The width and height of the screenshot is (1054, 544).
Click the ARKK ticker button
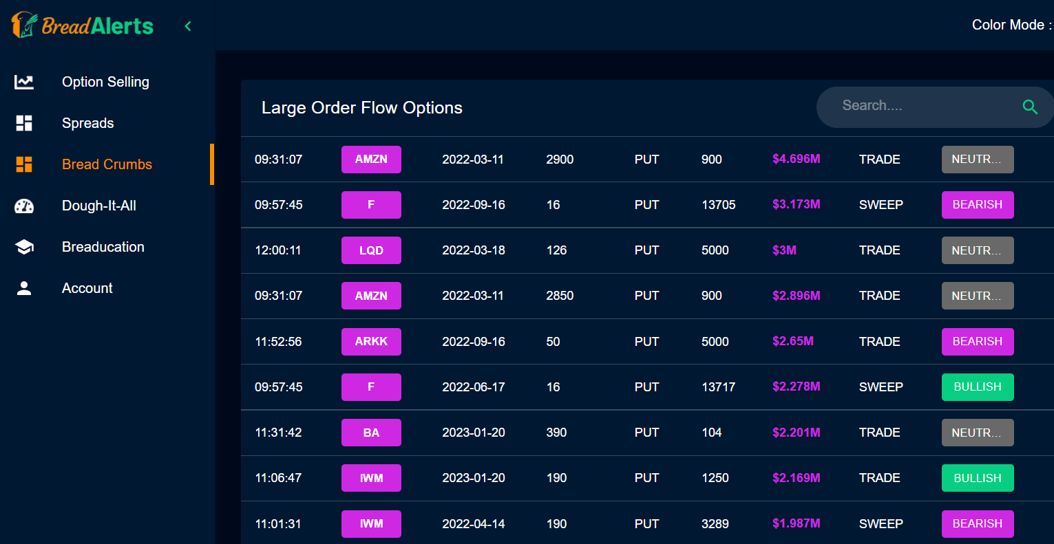pyautogui.click(x=371, y=342)
